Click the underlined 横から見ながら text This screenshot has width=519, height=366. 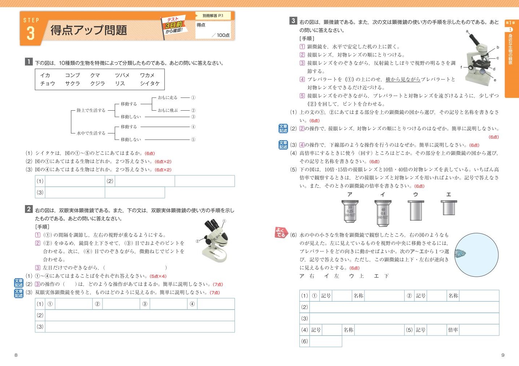[x=403, y=79]
